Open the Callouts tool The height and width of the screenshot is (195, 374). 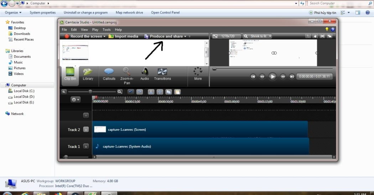click(109, 74)
